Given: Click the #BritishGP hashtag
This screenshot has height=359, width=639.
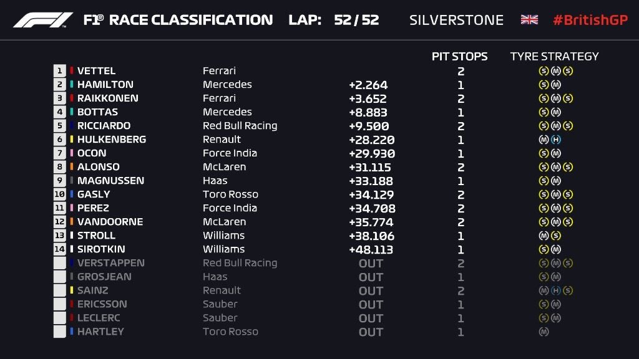Looking at the screenshot, I should (x=590, y=20).
